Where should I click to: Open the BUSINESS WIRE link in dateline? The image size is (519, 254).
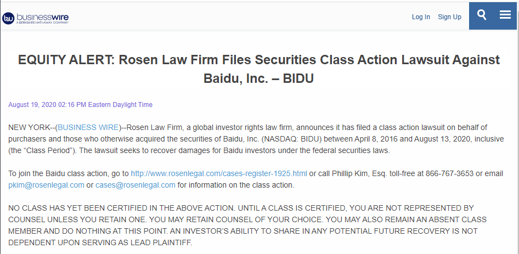[88, 127]
